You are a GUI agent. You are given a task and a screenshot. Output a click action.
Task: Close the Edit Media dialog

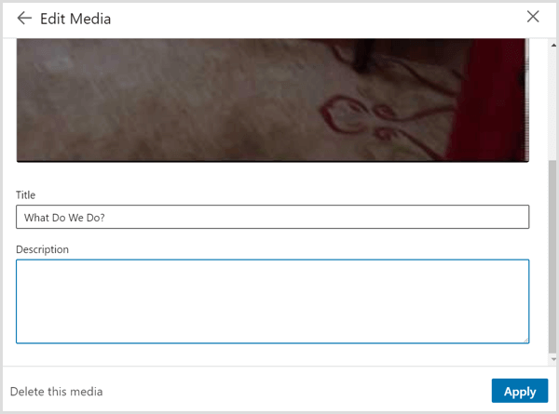533,17
